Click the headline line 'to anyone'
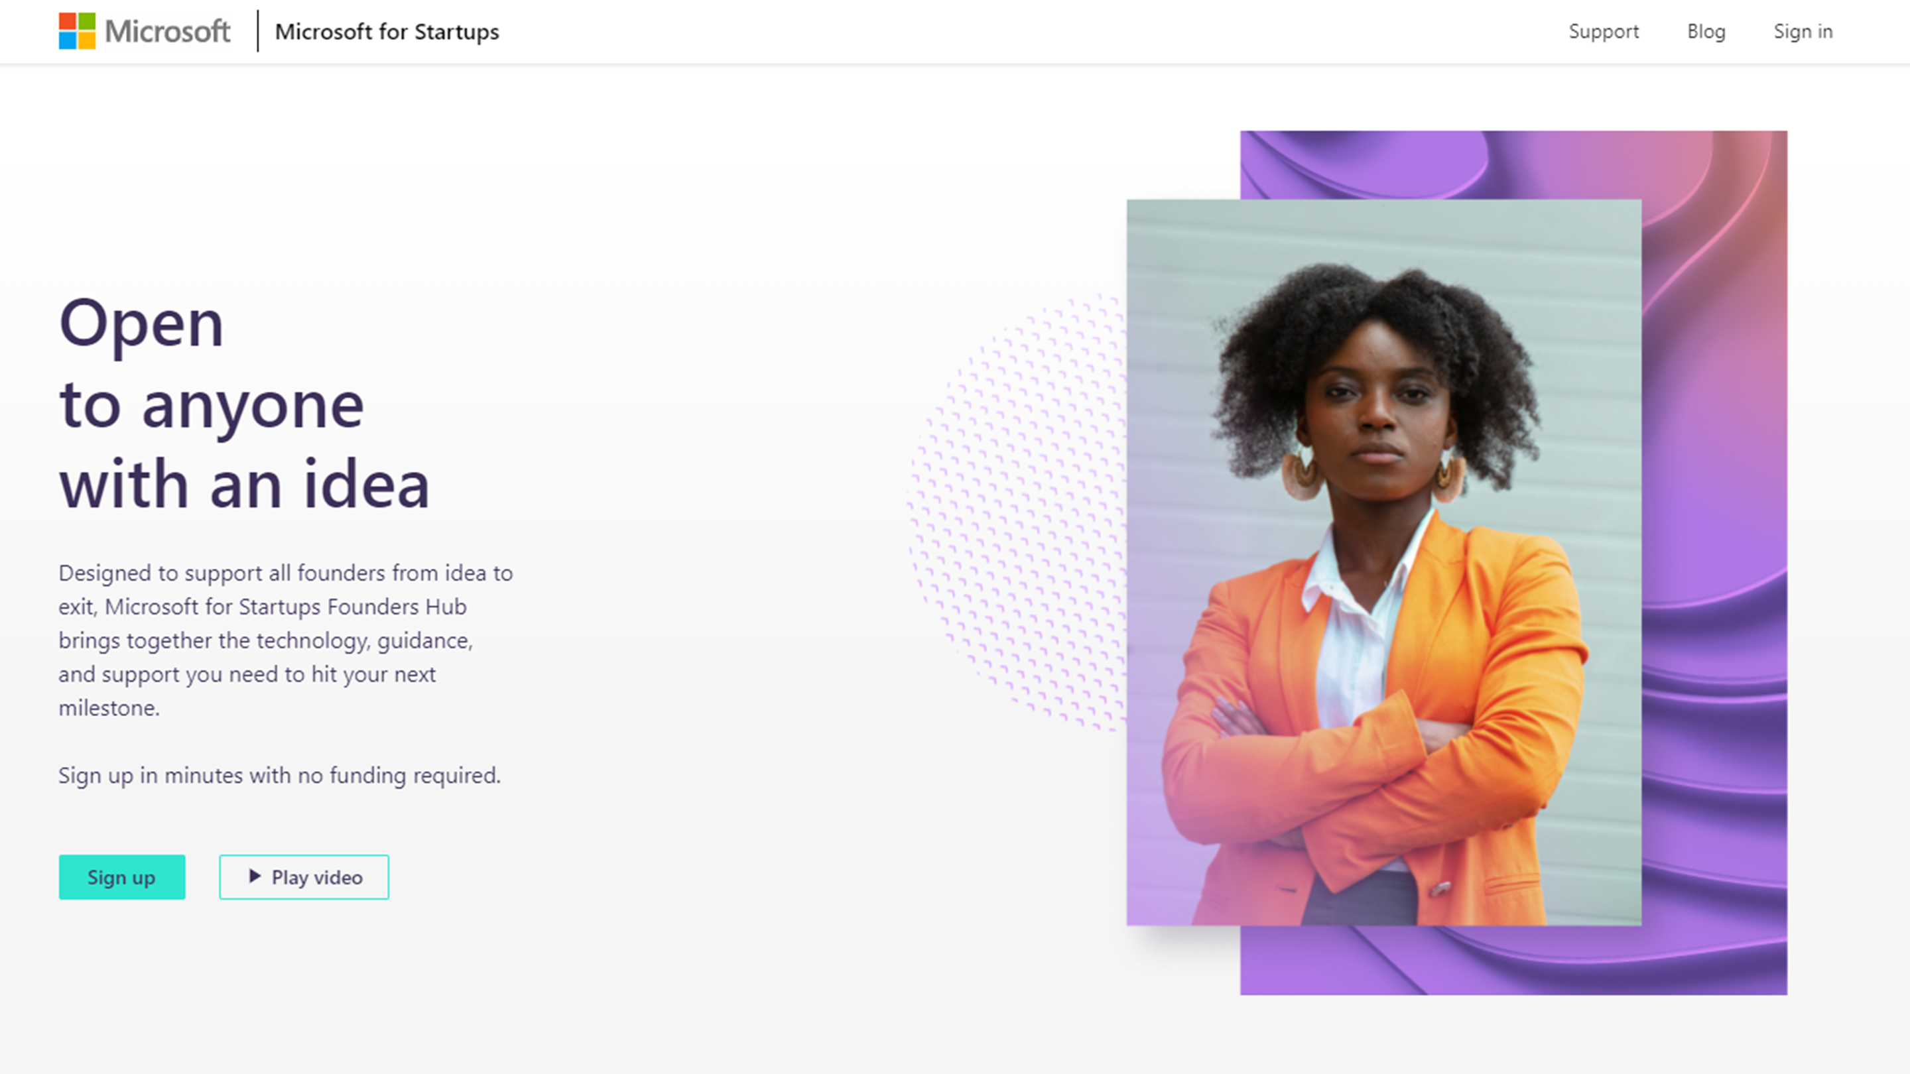Image resolution: width=1910 pixels, height=1074 pixels. (212, 406)
